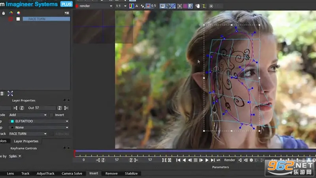Open the AdjustTrack tab

pyautogui.click(x=46, y=174)
